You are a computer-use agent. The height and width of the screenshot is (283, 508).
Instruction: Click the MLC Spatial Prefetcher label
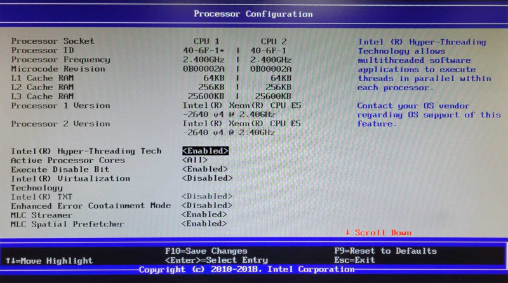coord(67,224)
